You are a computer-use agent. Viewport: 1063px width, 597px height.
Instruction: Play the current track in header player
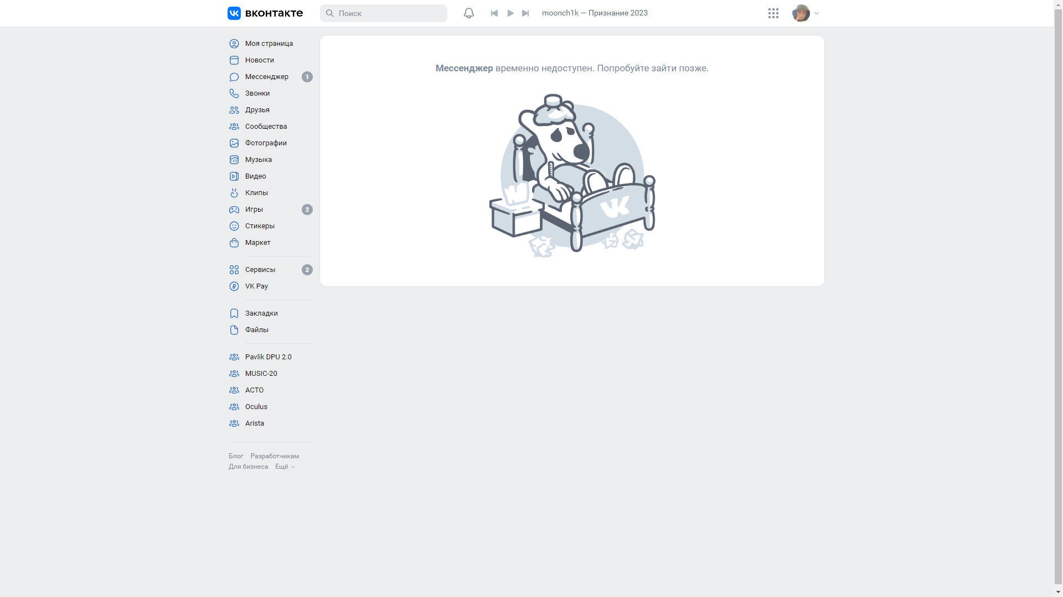click(510, 13)
